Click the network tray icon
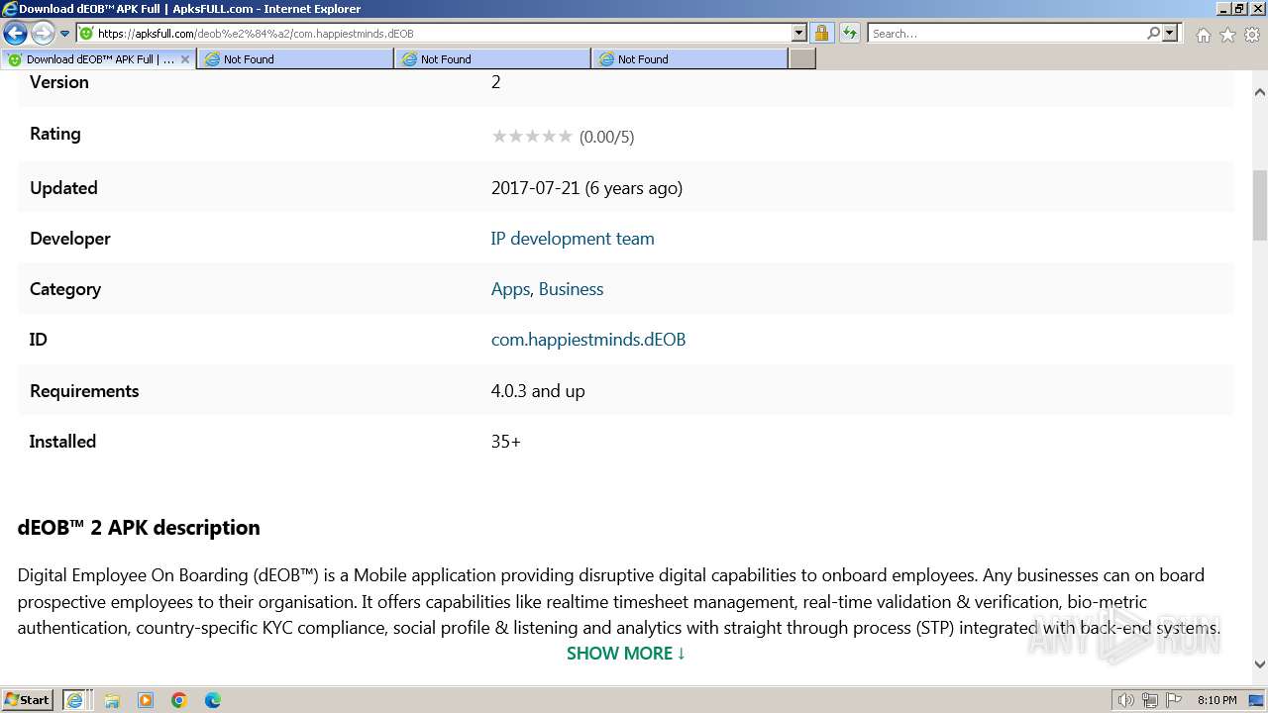The width and height of the screenshot is (1268, 713). (1150, 700)
